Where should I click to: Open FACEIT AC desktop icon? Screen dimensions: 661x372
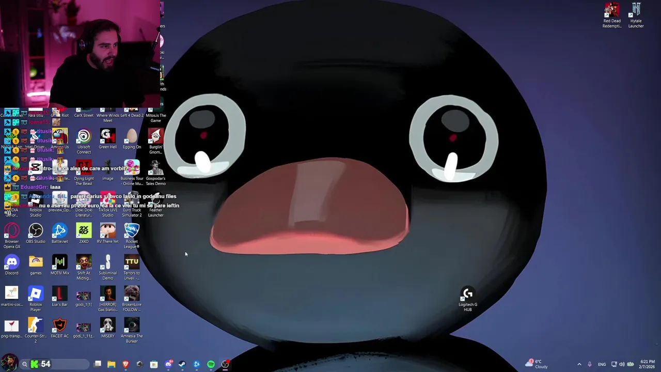click(59, 328)
